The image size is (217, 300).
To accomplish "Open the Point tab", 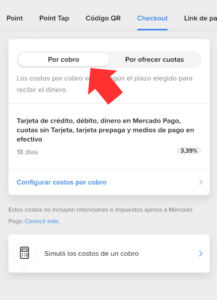I will 14,18.
